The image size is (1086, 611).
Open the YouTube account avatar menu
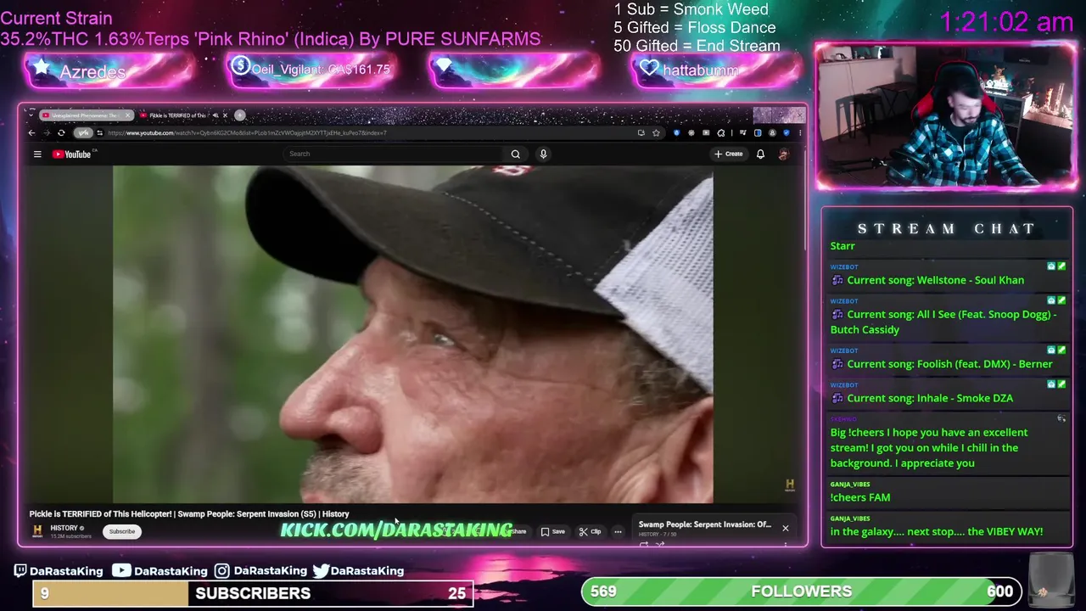(x=783, y=154)
